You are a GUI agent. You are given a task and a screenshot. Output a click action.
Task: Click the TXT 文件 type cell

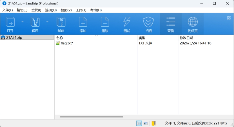(145, 43)
